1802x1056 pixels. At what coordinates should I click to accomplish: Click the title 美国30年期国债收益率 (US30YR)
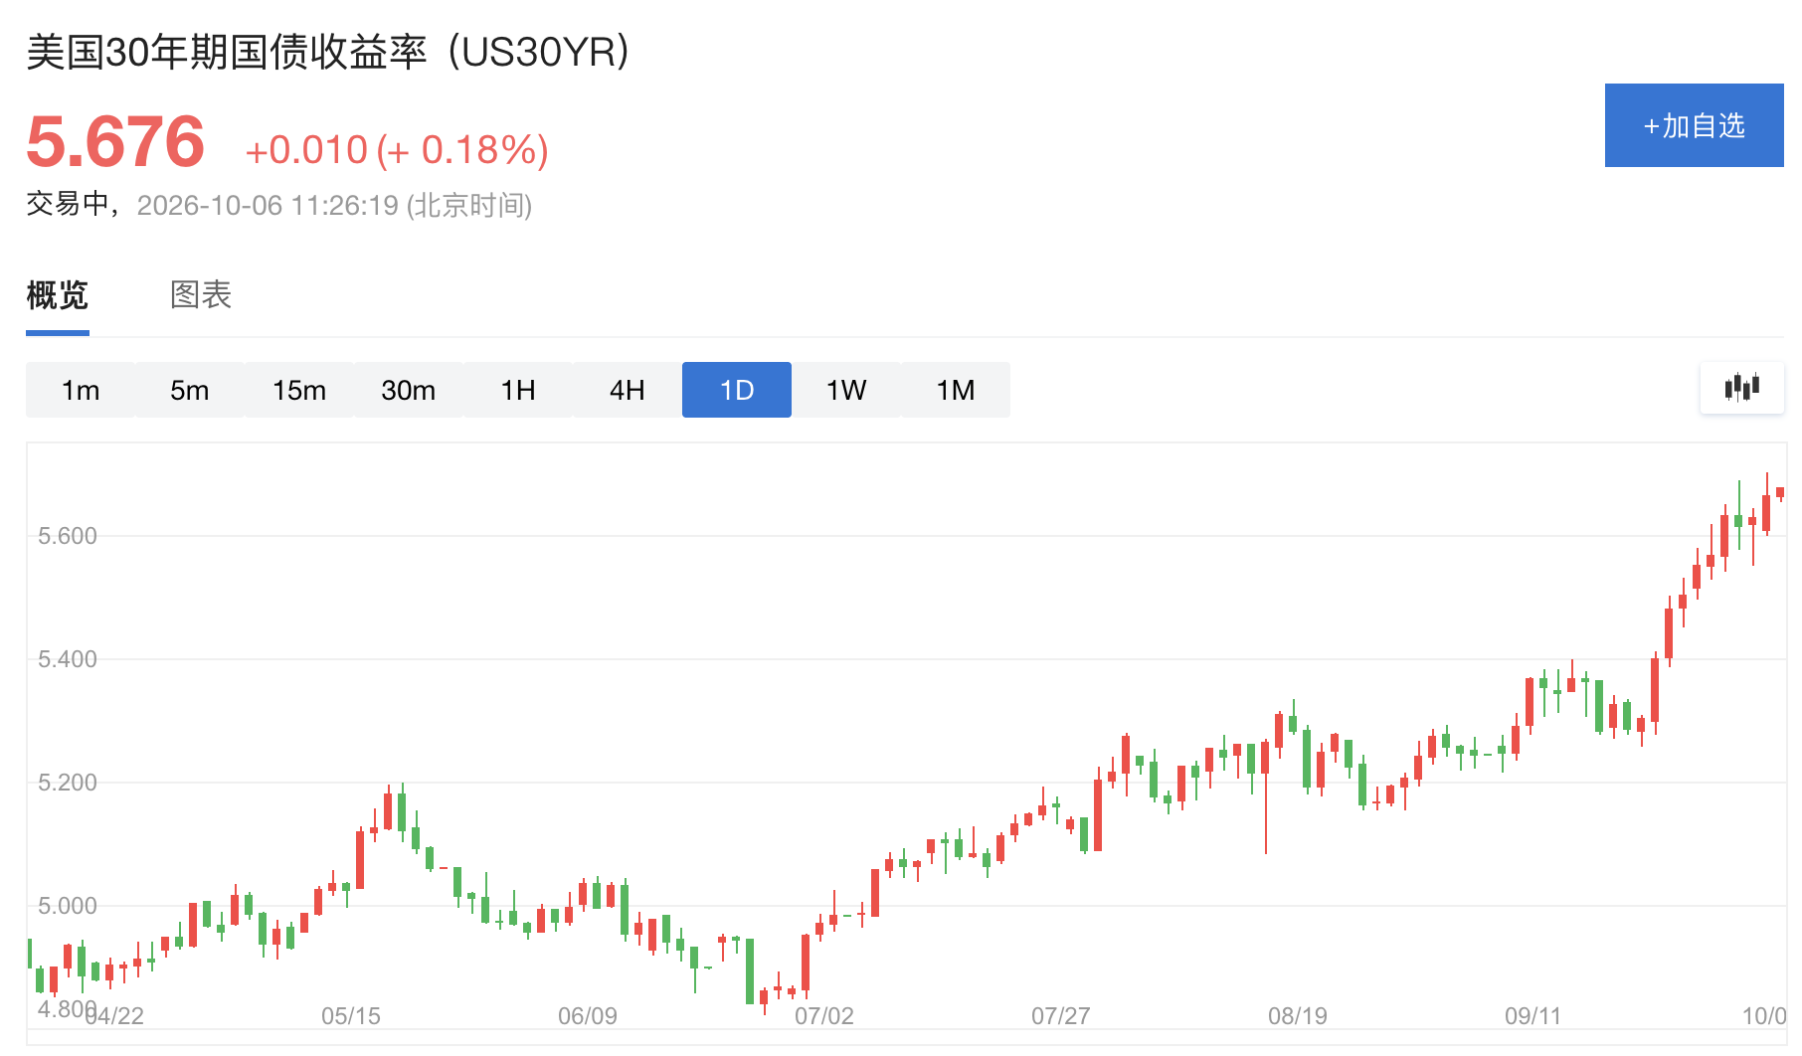click(x=328, y=52)
